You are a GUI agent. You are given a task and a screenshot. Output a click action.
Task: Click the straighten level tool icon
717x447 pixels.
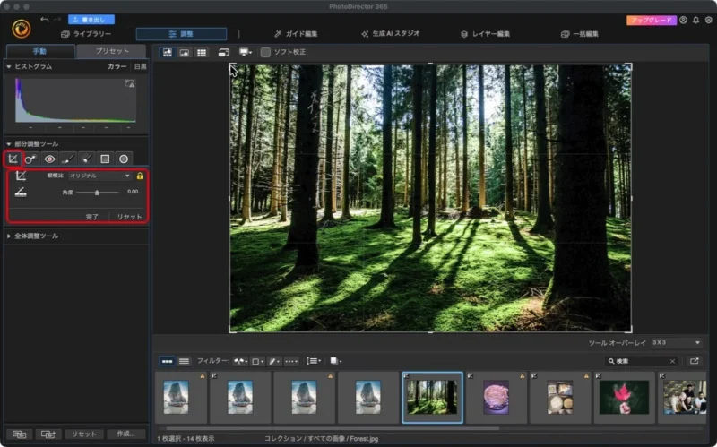[21, 193]
